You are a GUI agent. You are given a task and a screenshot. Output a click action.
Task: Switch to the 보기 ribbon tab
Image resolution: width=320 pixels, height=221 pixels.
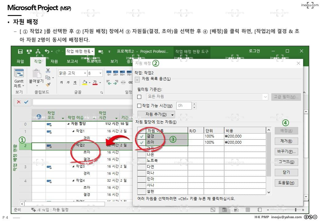(114, 61)
